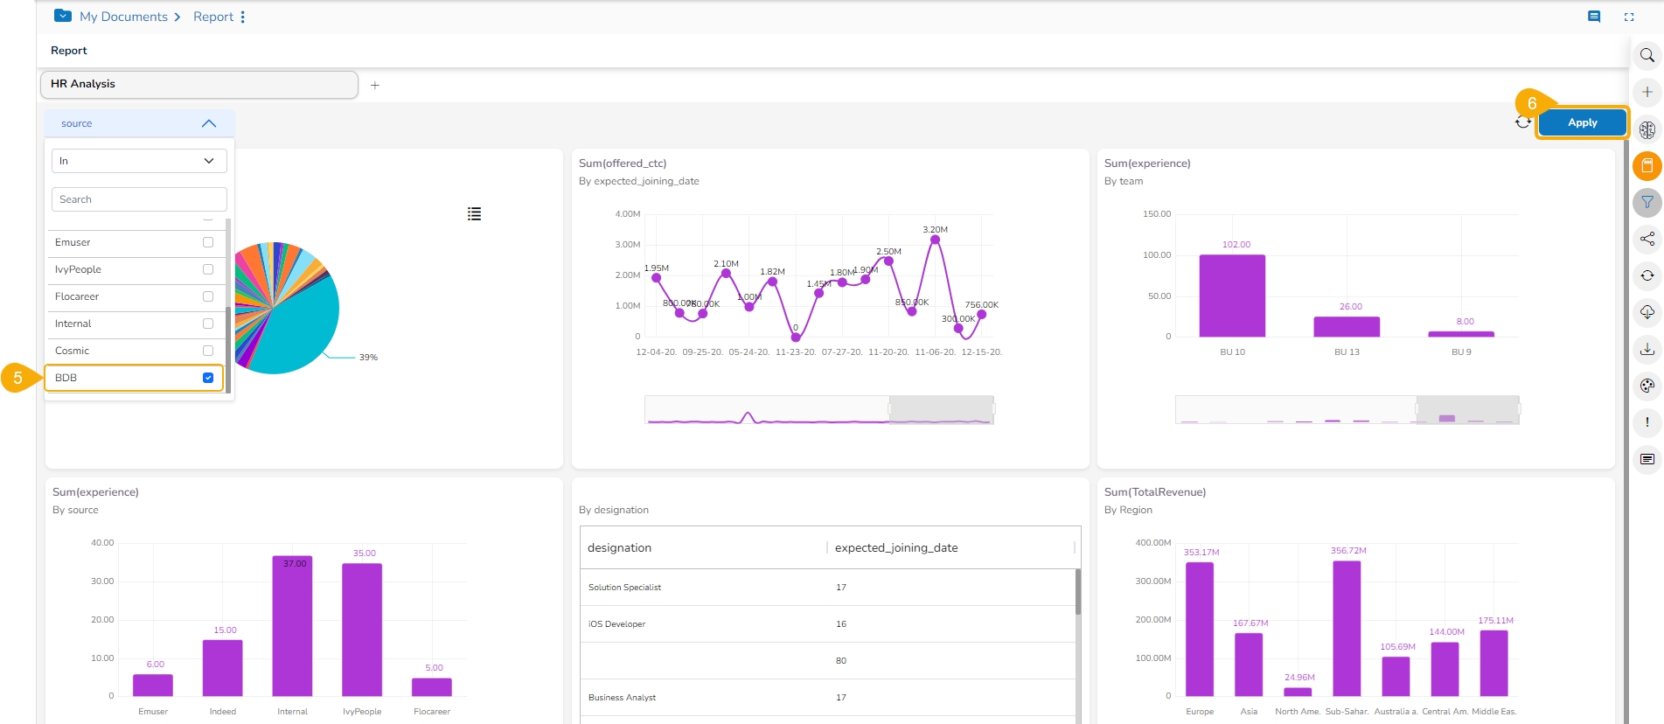This screenshot has height=724, width=1664.
Task: Click the share icon in sidebar
Action: pyautogui.click(x=1647, y=239)
